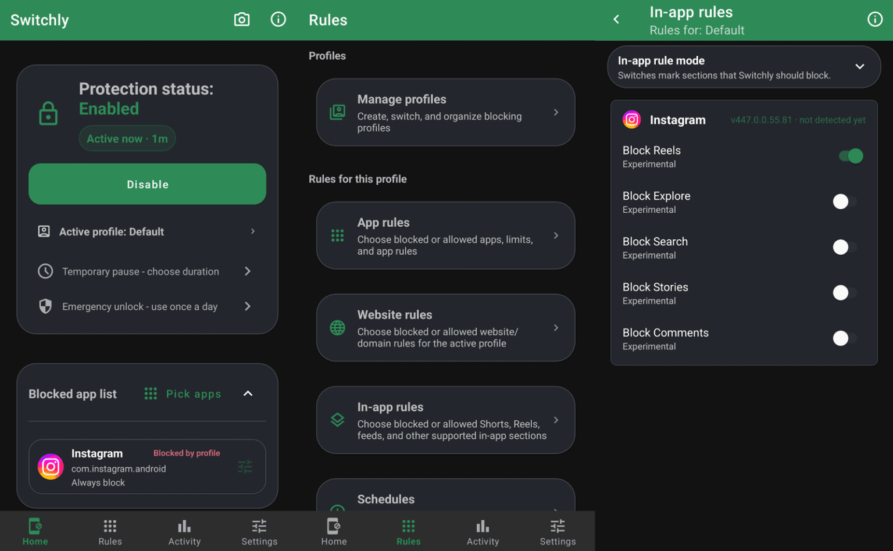893x551 pixels.
Task: Tap the green lock protection icon
Action: 48,113
